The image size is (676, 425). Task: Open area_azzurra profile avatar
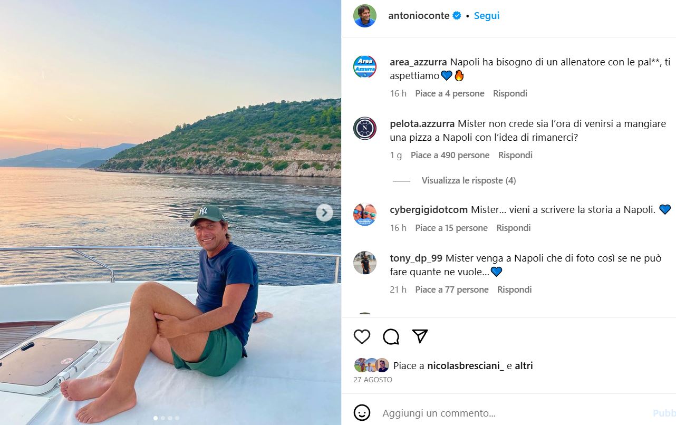tap(365, 67)
